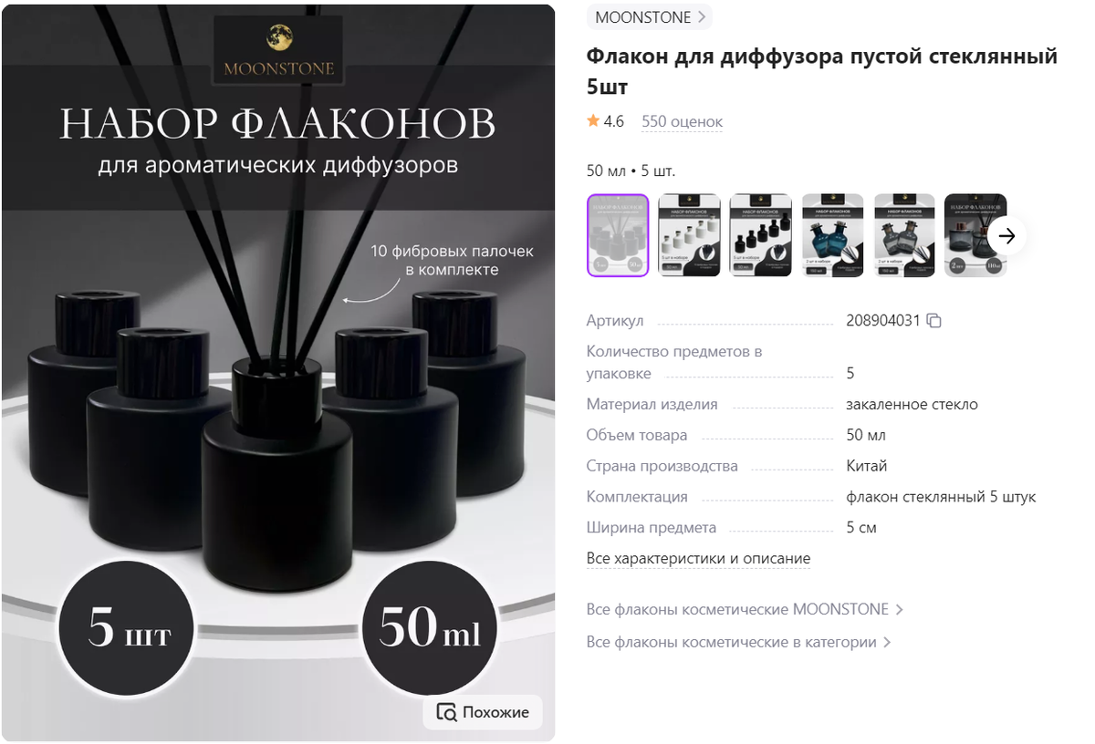Click the product title heading

[x=821, y=71]
